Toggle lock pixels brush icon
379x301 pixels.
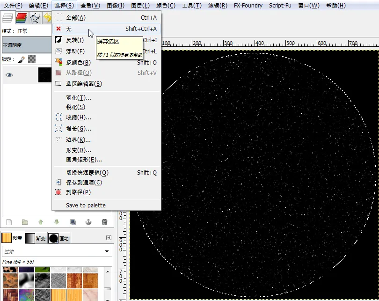22,59
